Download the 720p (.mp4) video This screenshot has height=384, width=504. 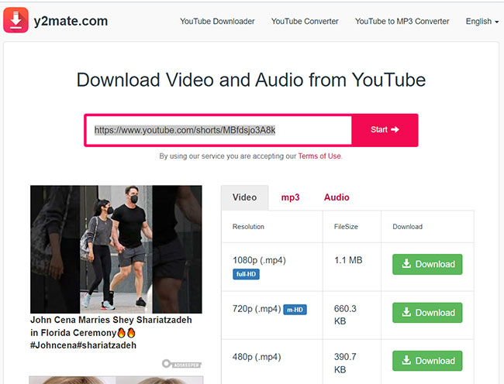[427, 313]
